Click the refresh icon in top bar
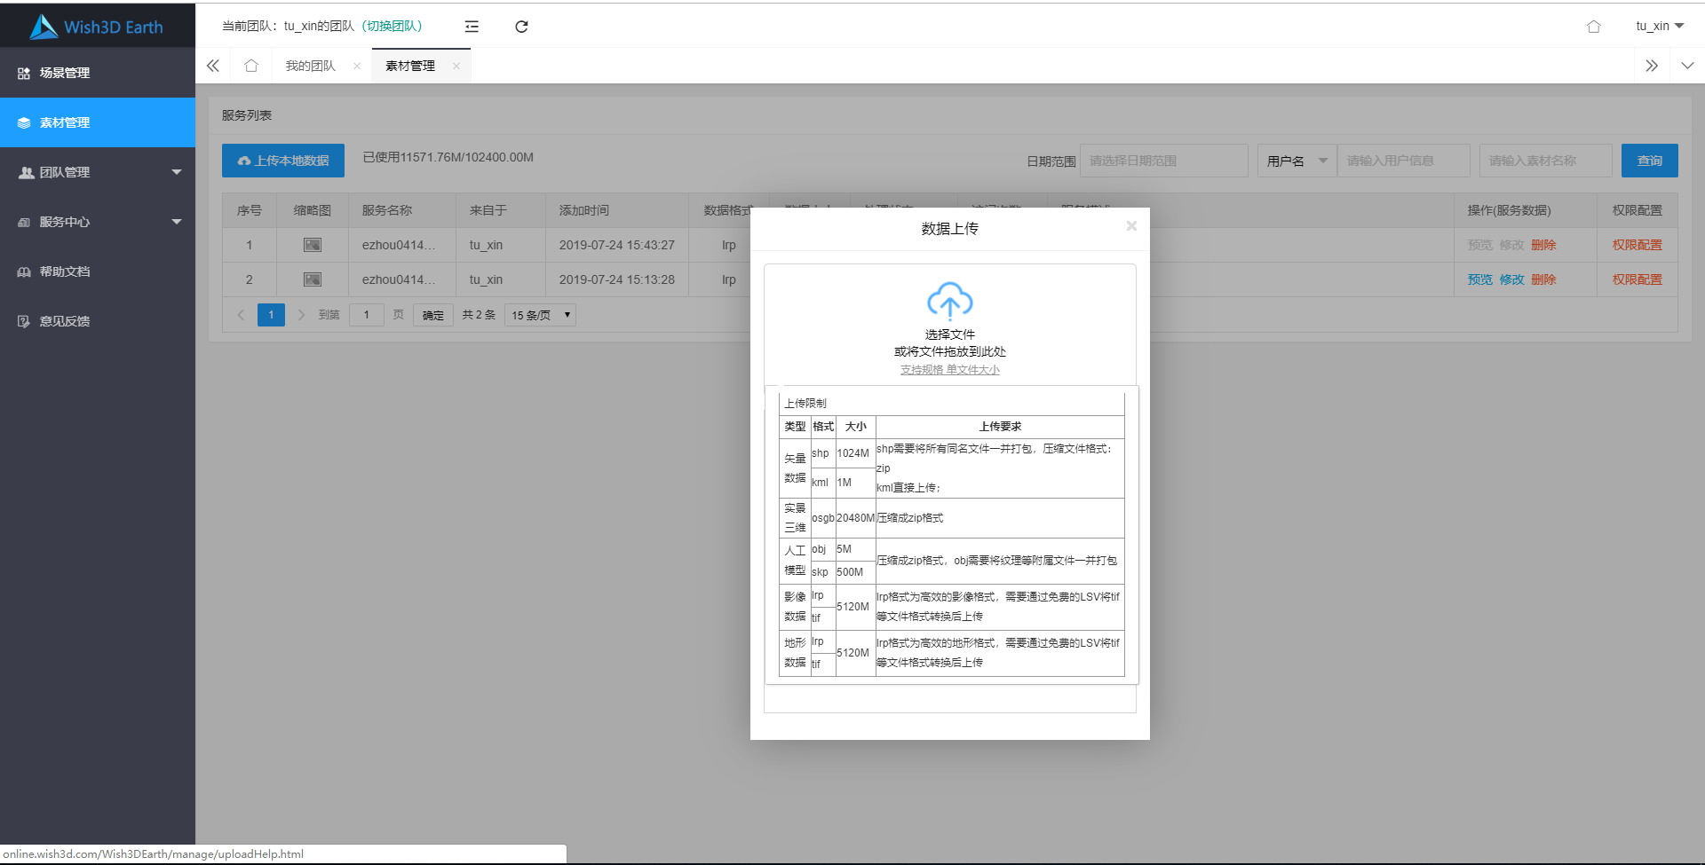Image resolution: width=1705 pixels, height=865 pixels. (x=521, y=27)
